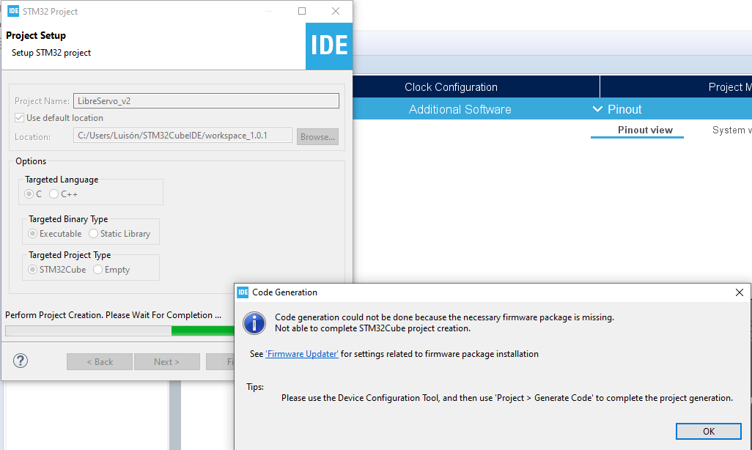Click the 'Location:' label

click(x=32, y=137)
